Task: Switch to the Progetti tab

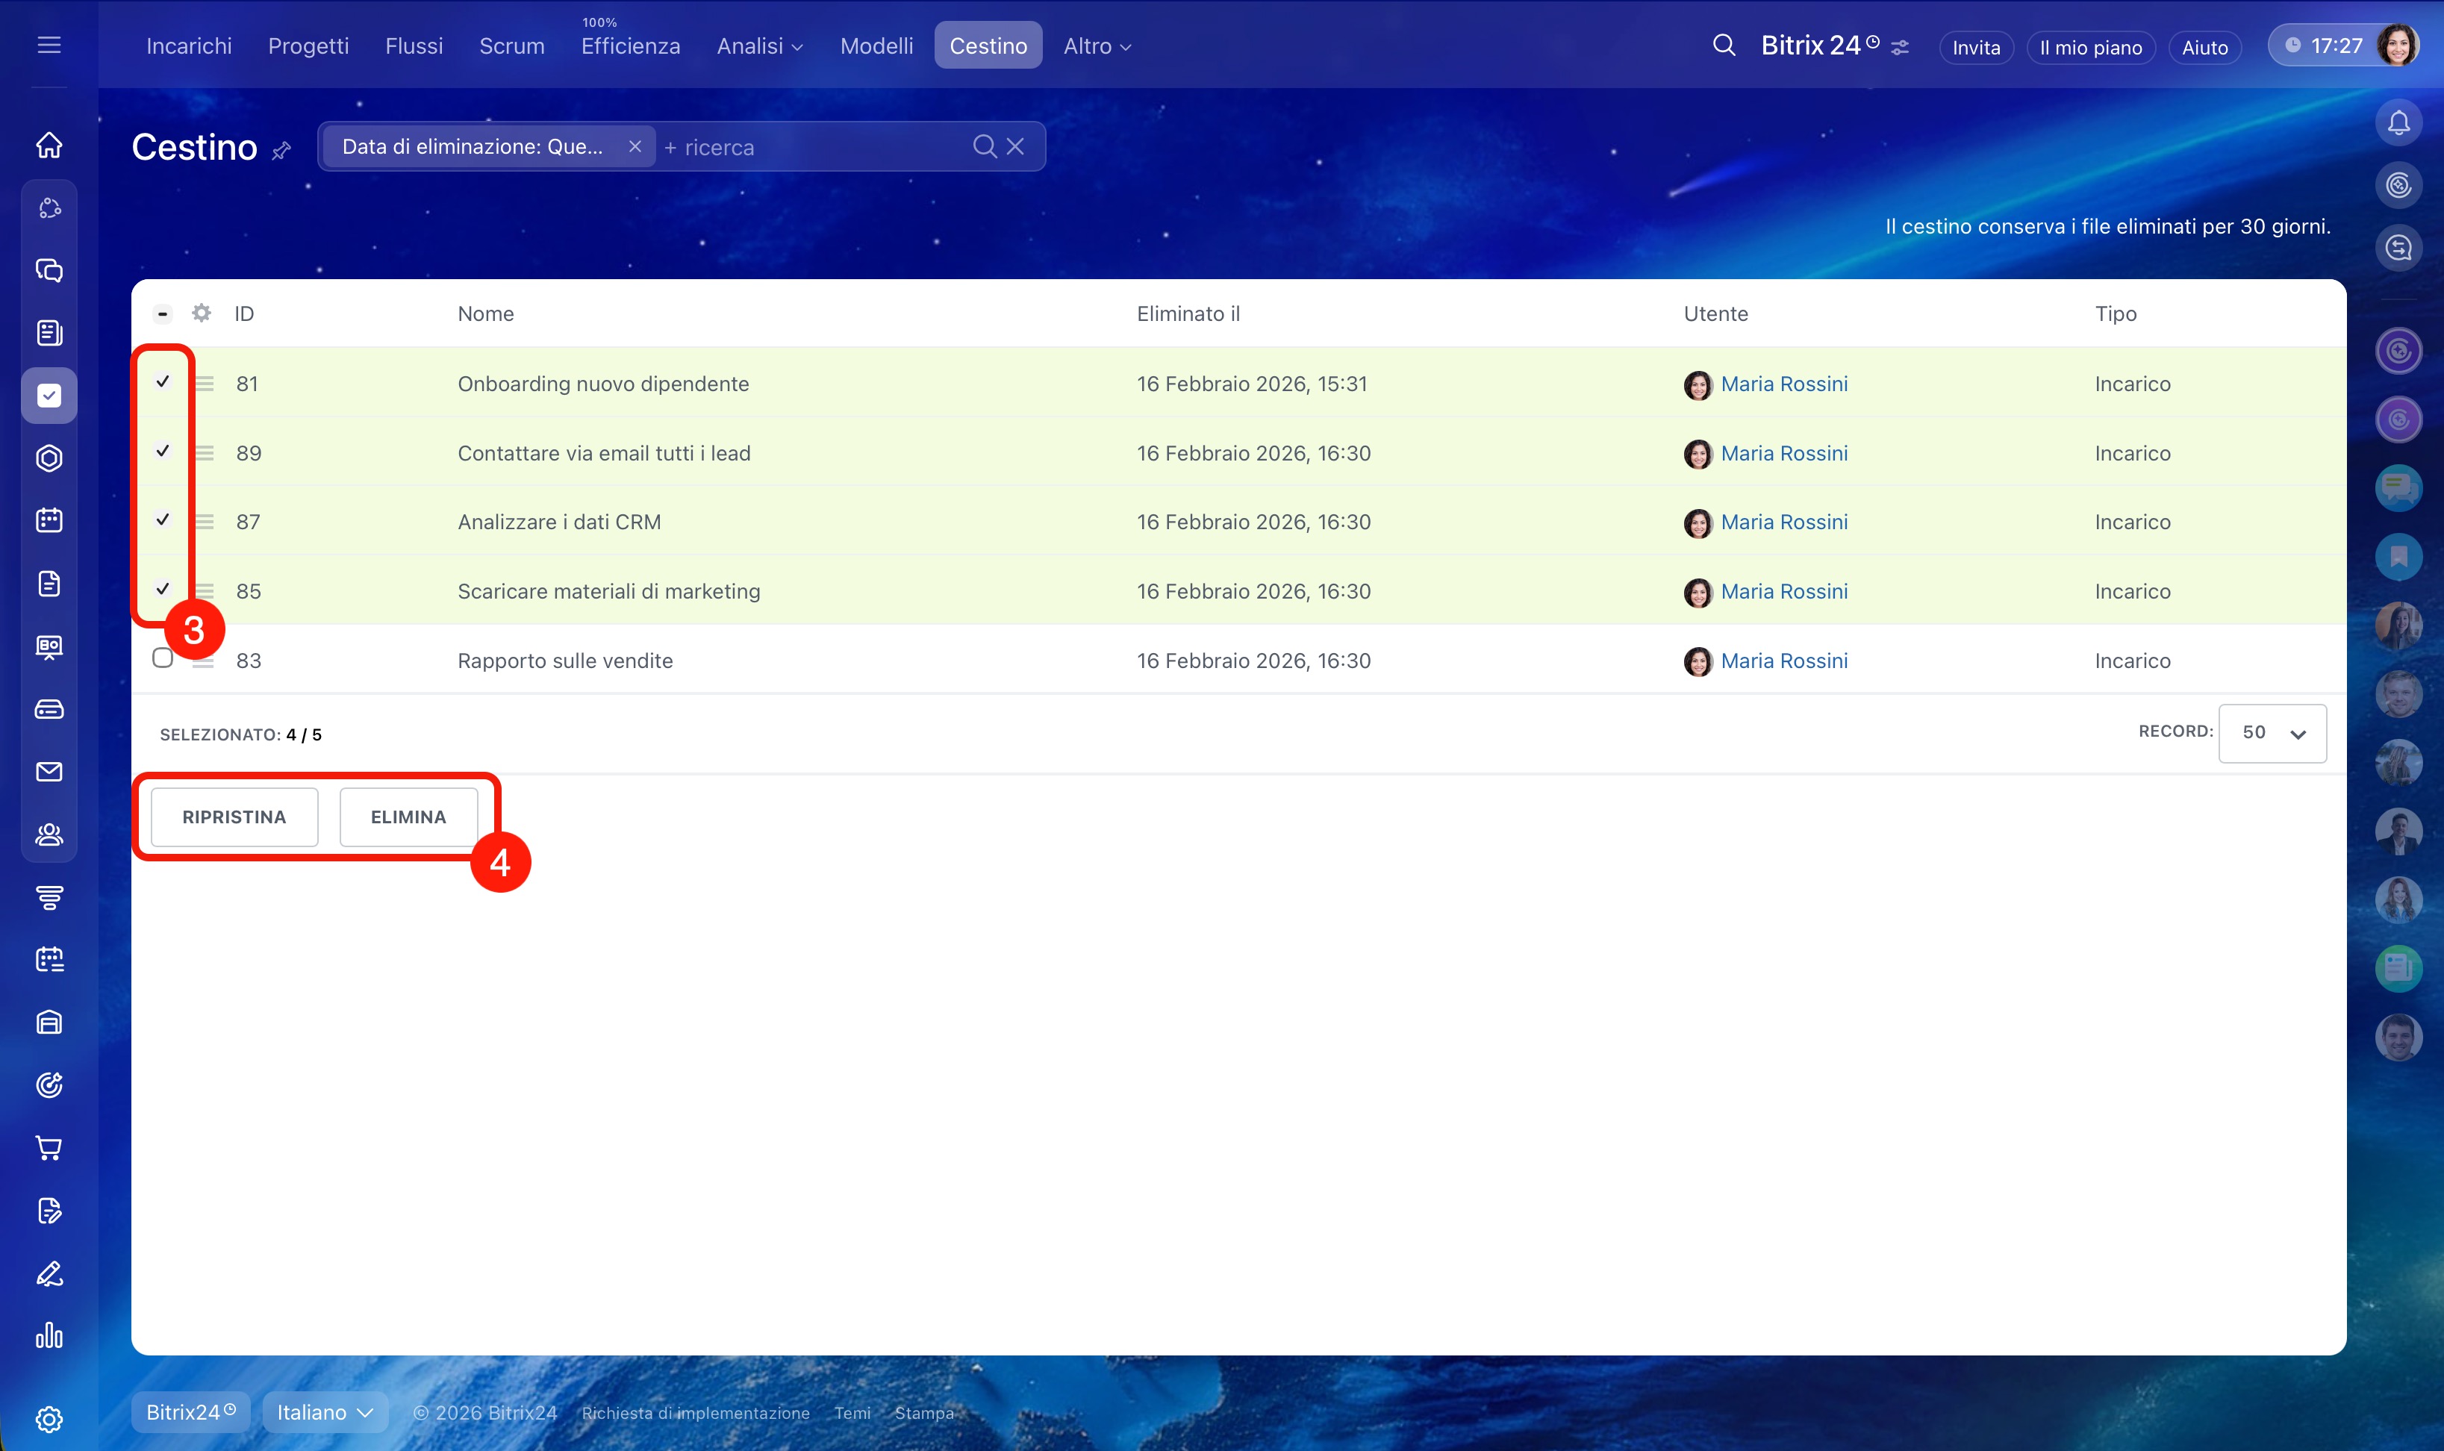Action: click(308, 46)
